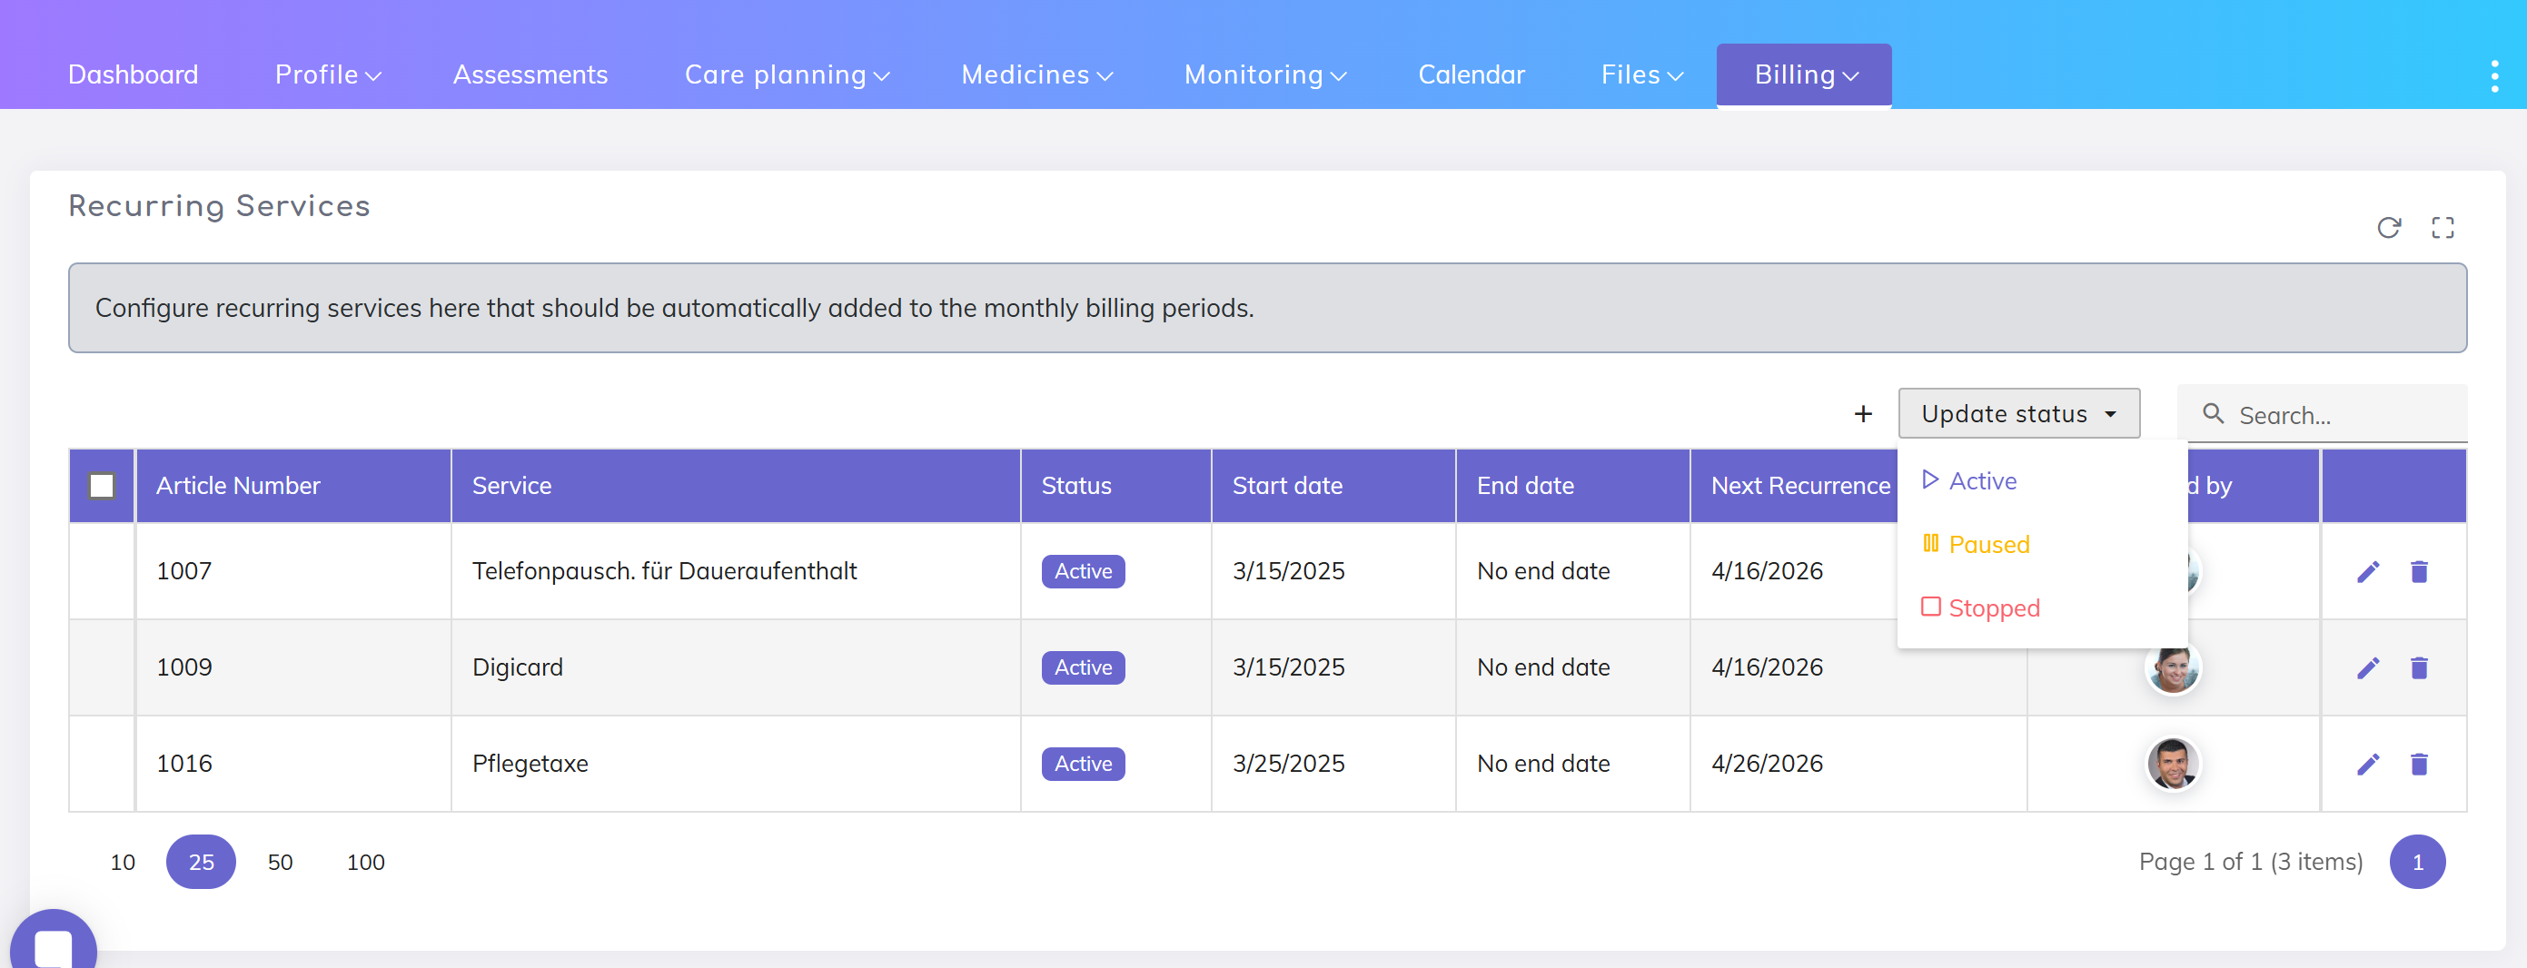Image resolution: width=2527 pixels, height=968 pixels.
Task: Click the refresh icon in Recurring Services
Action: pyautogui.click(x=2388, y=228)
